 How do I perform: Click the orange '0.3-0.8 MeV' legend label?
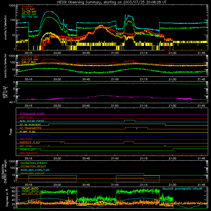[x=30, y=59]
